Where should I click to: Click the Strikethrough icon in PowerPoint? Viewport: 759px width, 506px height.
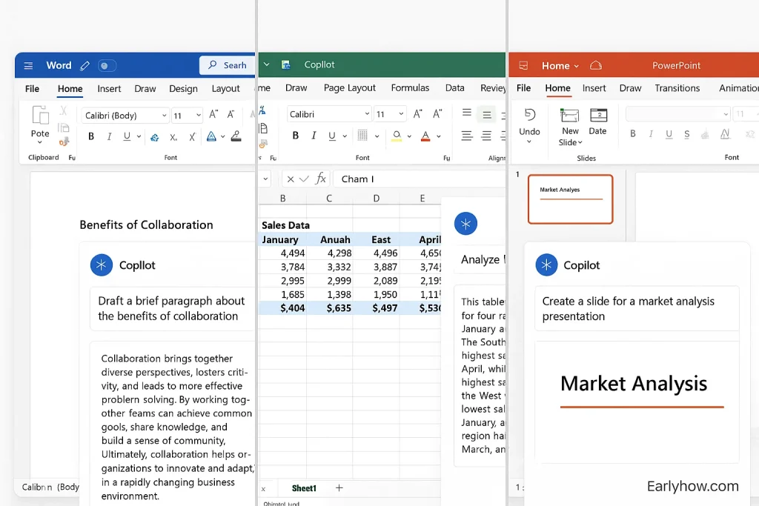pos(687,134)
